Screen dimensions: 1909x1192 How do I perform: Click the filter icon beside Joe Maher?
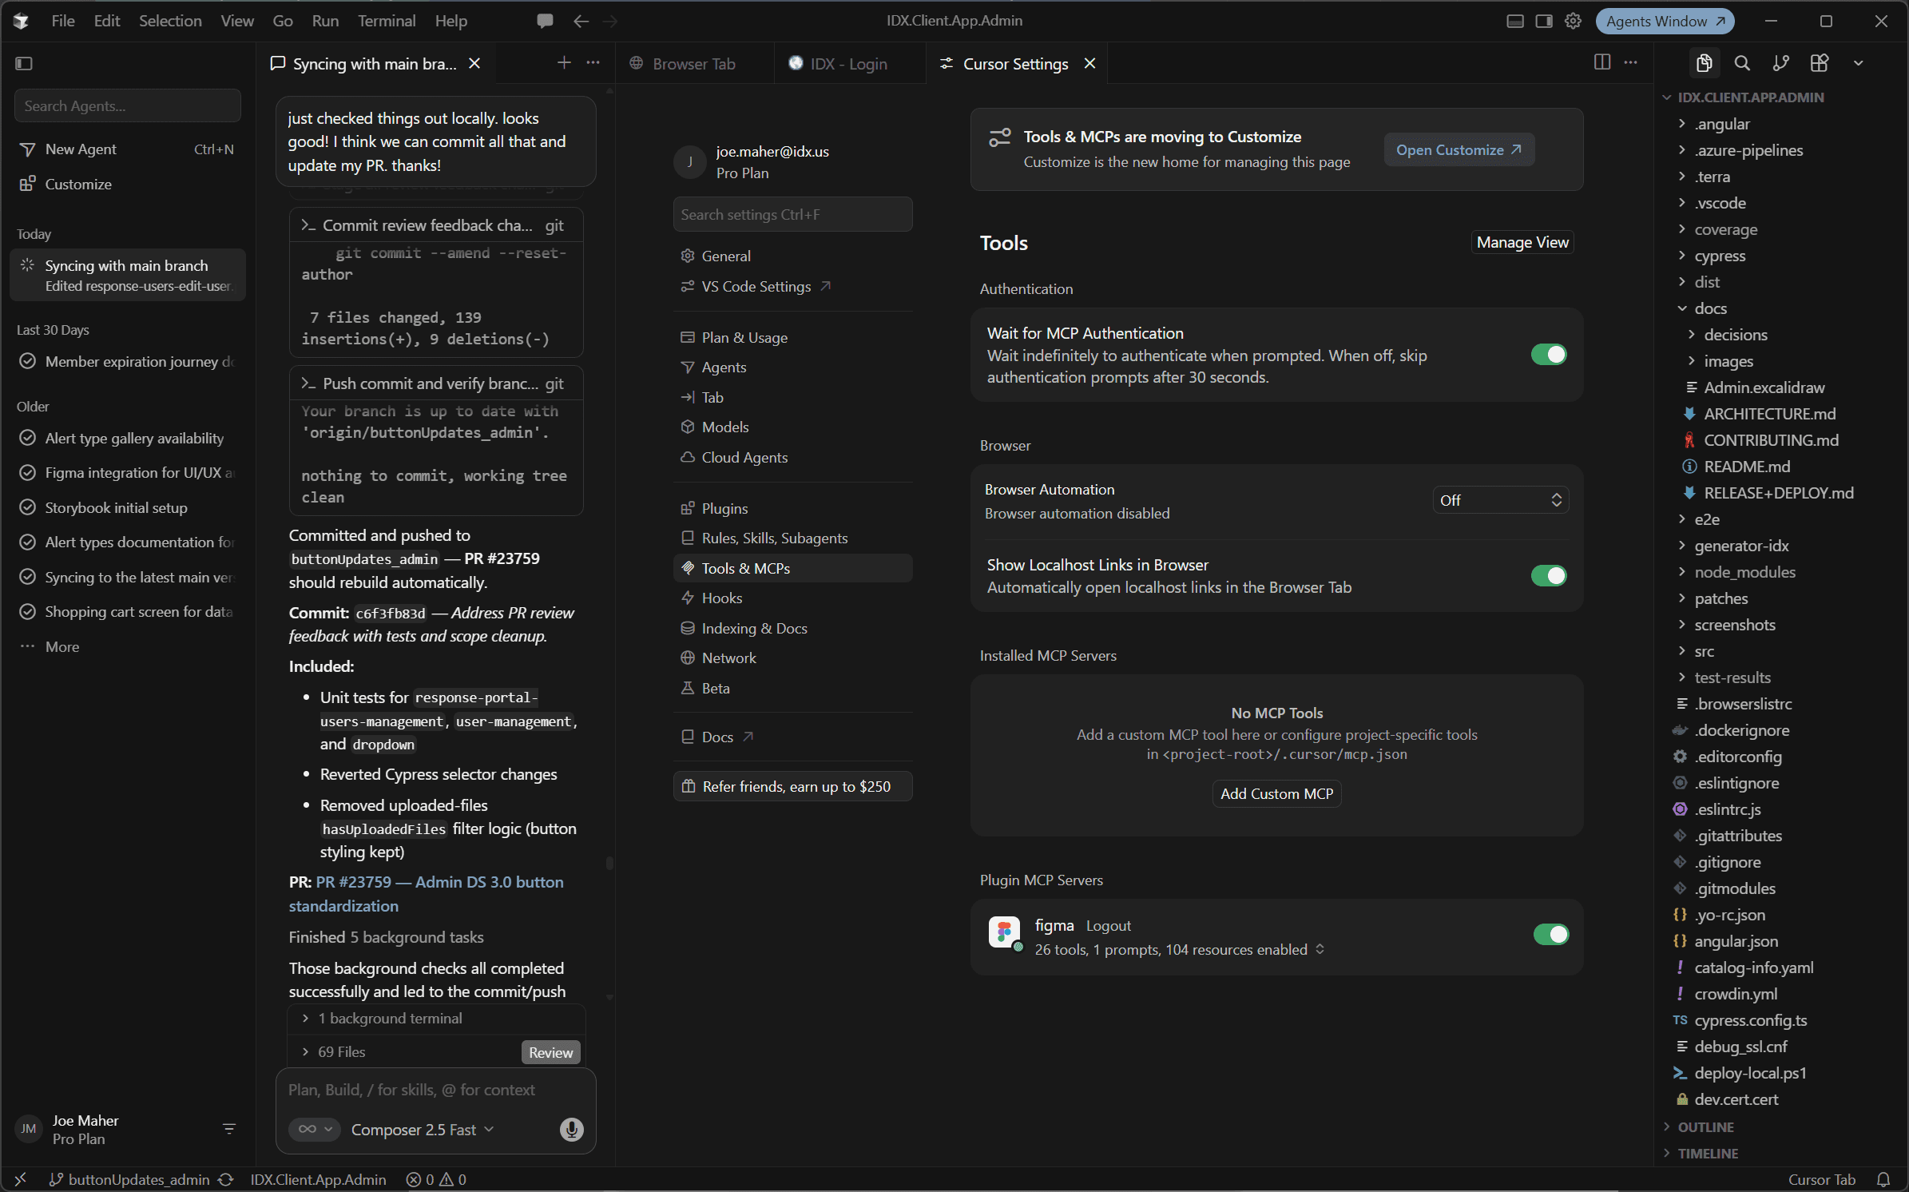click(229, 1129)
